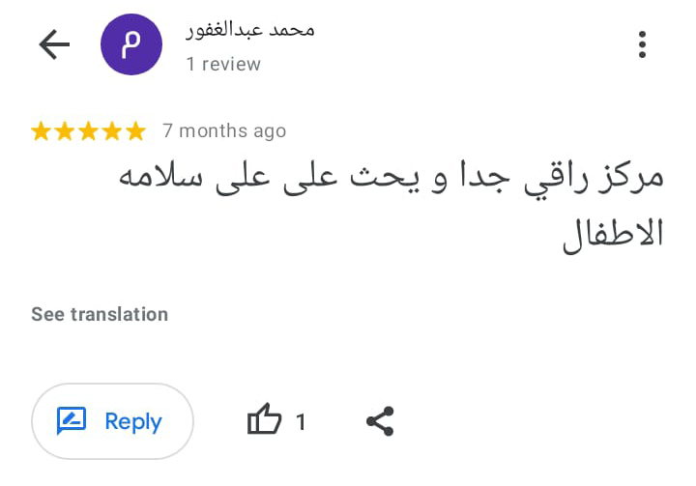The width and height of the screenshot is (696, 486).
Task: Go back using the left arrow
Action: point(54,44)
